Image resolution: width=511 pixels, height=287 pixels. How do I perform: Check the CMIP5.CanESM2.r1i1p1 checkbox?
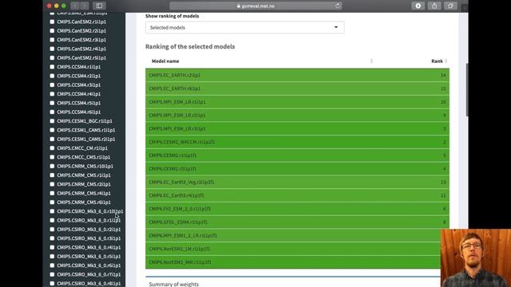coord(52,22)
